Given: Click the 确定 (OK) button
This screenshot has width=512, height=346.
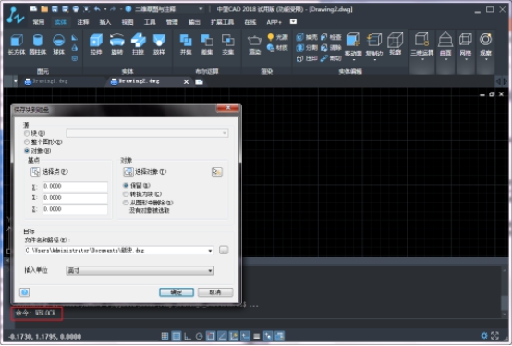Looking at the screenshot, I should [x=177, y=292].
